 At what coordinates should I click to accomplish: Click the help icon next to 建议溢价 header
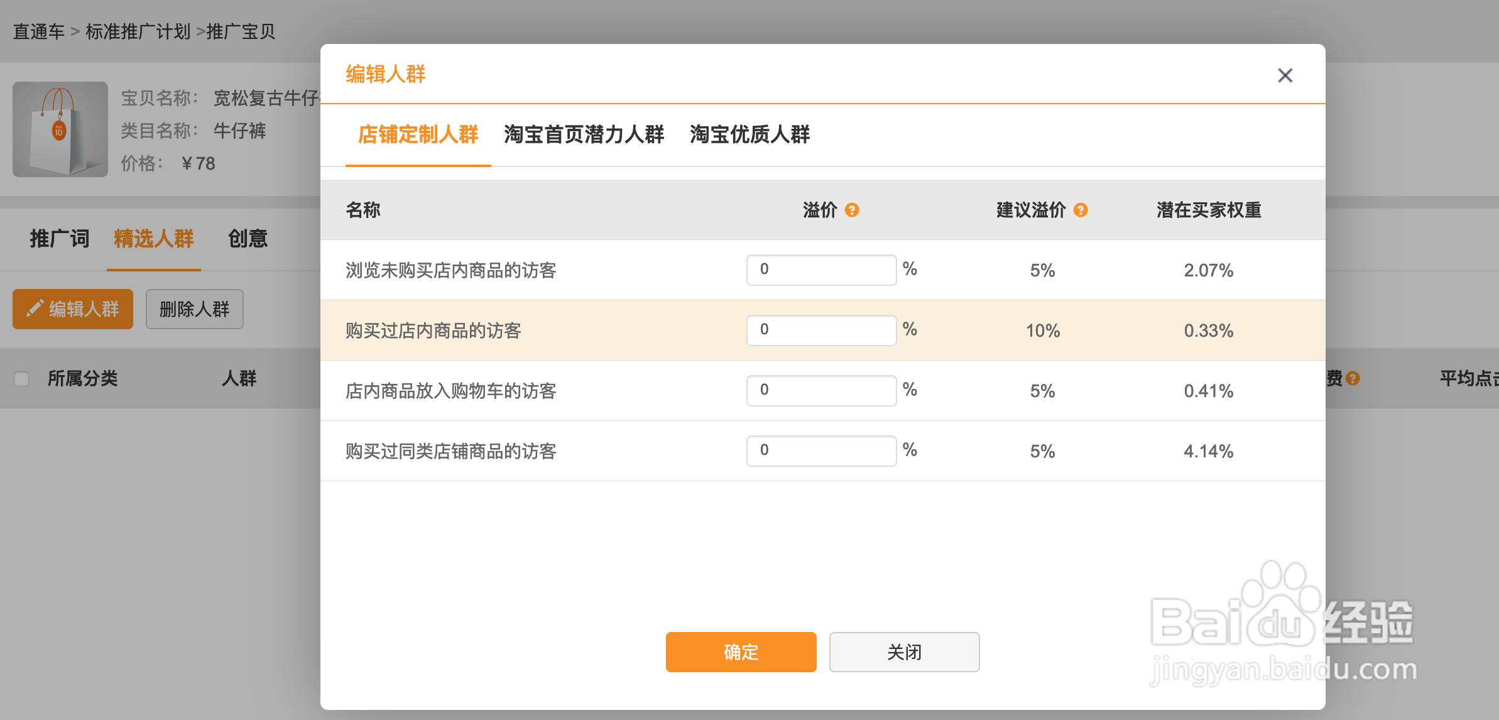point(1081,210)
